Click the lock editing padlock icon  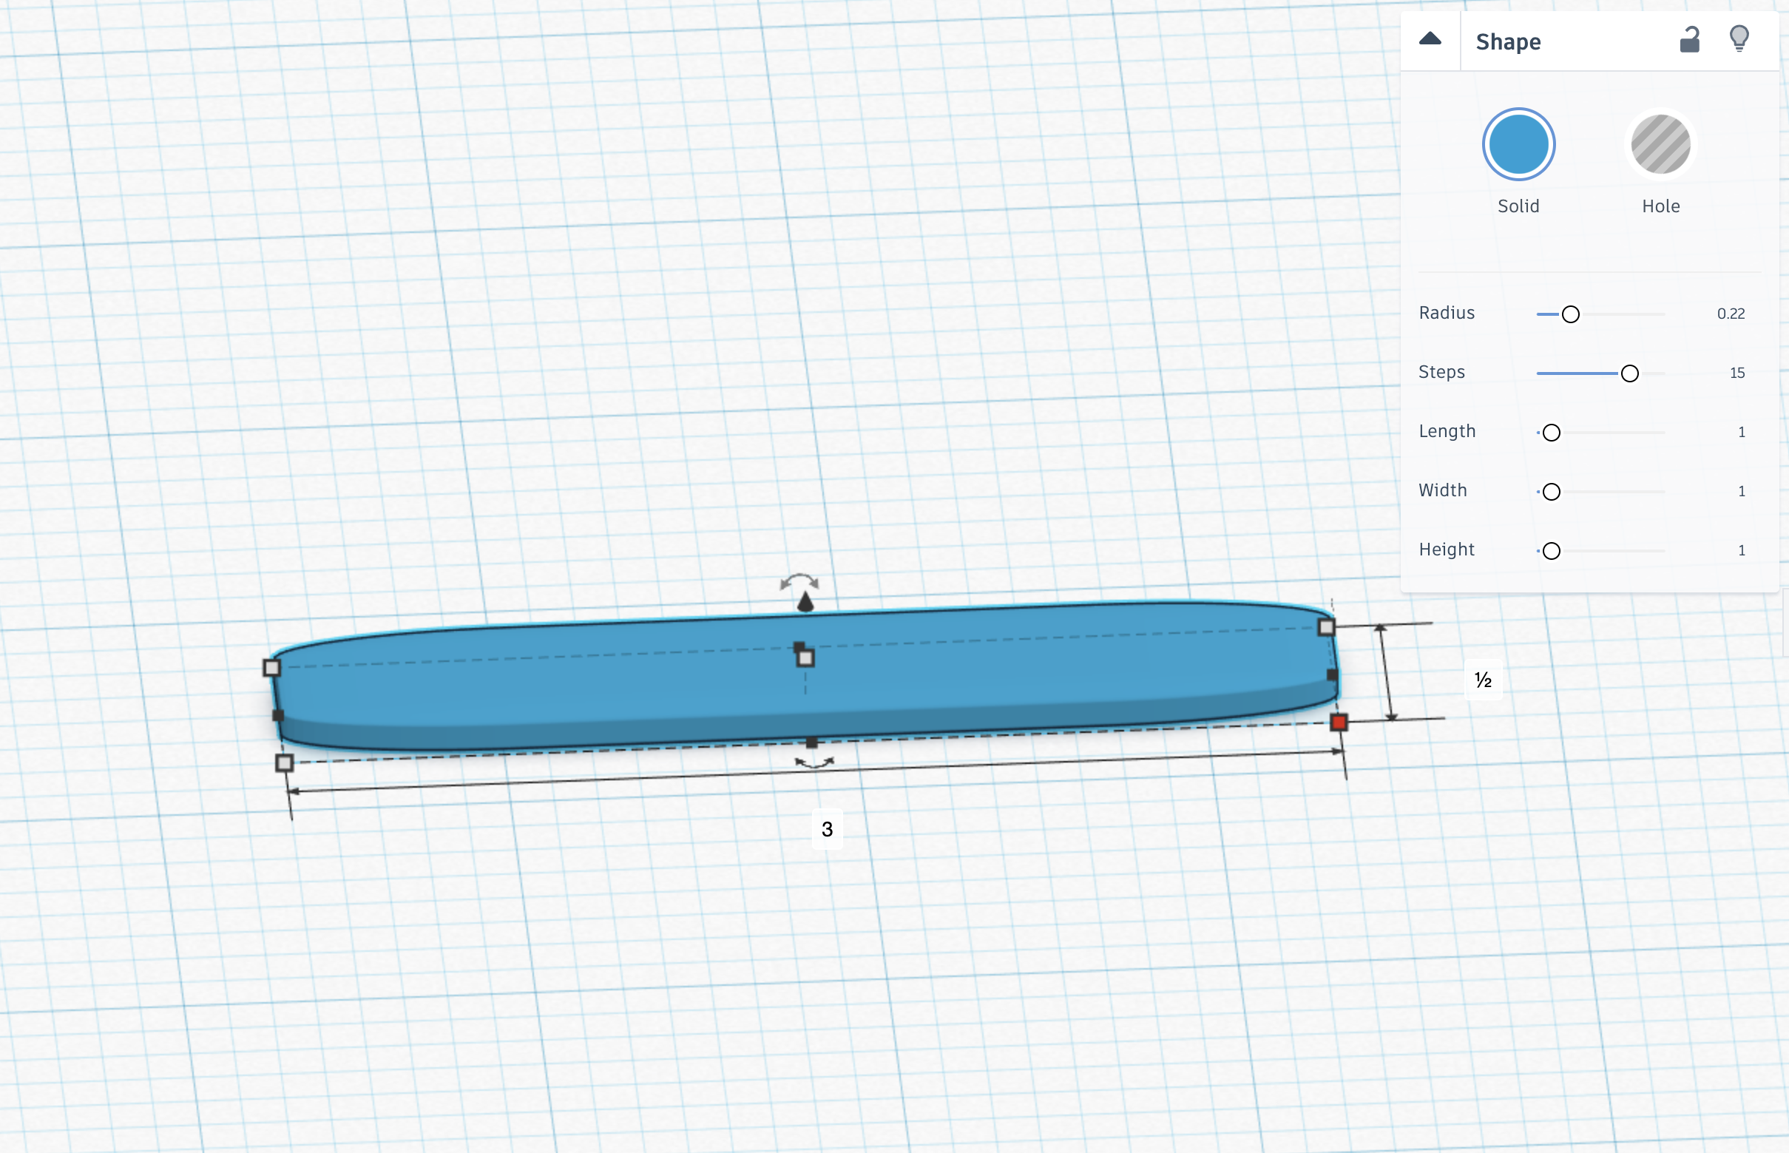[x=1689, y=40]
